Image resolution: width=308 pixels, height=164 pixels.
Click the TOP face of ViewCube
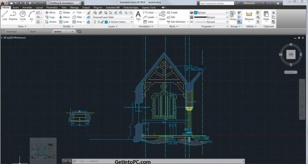(x=291, y=55)
